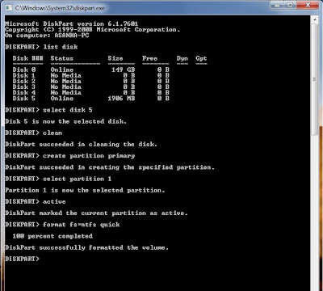Click the '1906 MB' size value
The height and width of the screenshot is (291, 323).
(121, 99)
